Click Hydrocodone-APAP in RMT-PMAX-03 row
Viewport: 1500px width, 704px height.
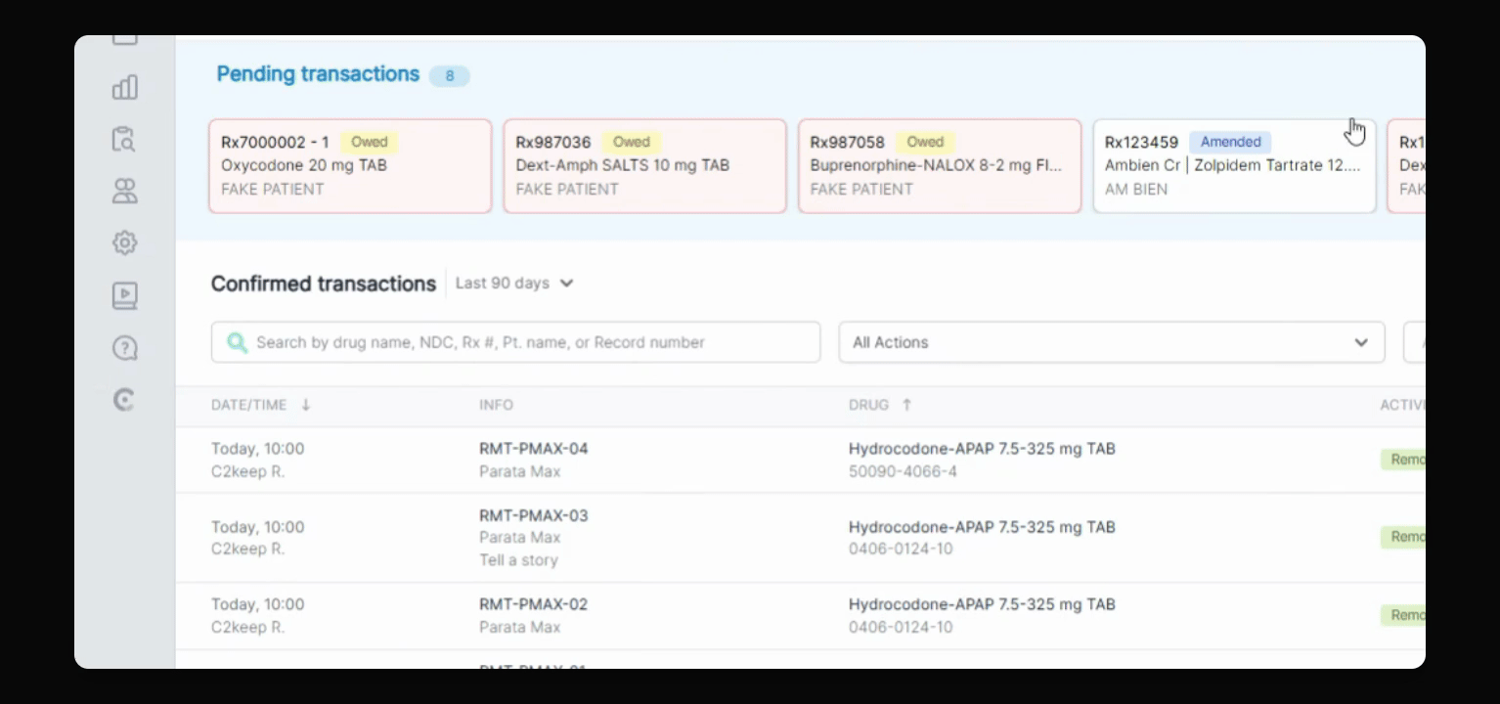[x=982, y=527]
